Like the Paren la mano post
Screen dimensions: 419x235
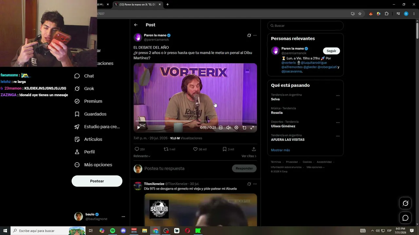point(199,149)
